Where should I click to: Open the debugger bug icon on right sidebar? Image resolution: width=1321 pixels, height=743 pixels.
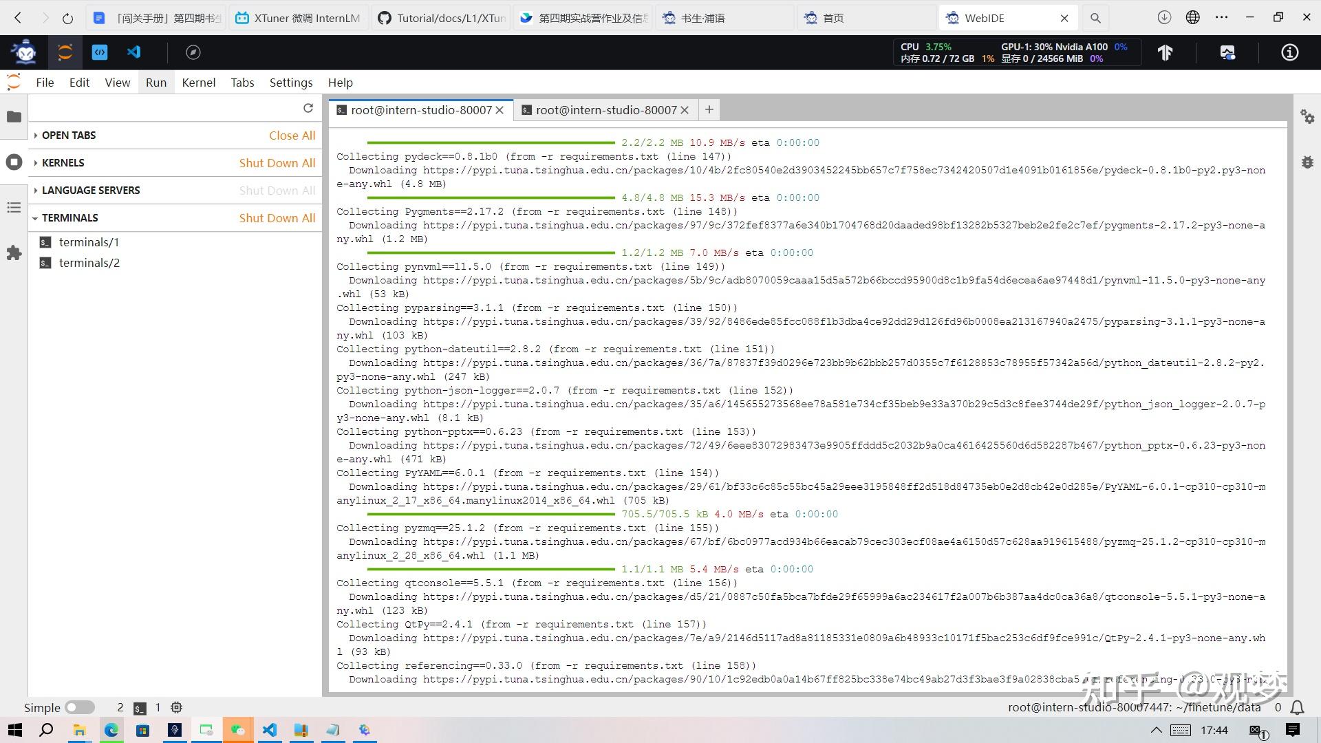point(1307,162)
